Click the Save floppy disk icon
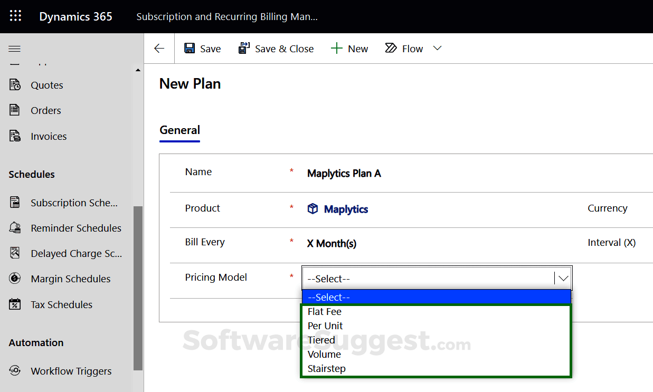This screenshot has height=392, width=653. click(x=190, y=49)
